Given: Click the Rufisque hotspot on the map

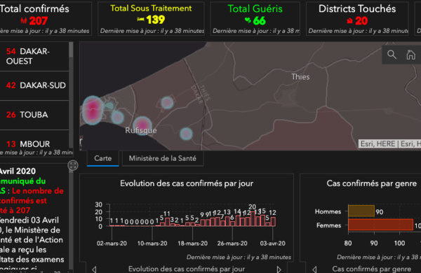Looking at the screenshot, I should [142, 125].
